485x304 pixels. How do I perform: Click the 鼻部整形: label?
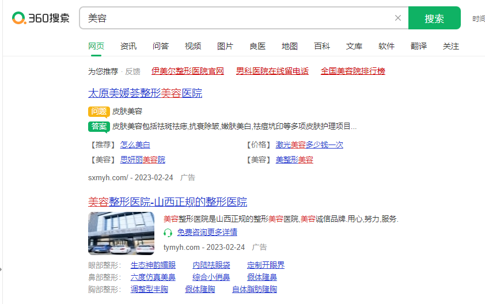coord(105,277)
